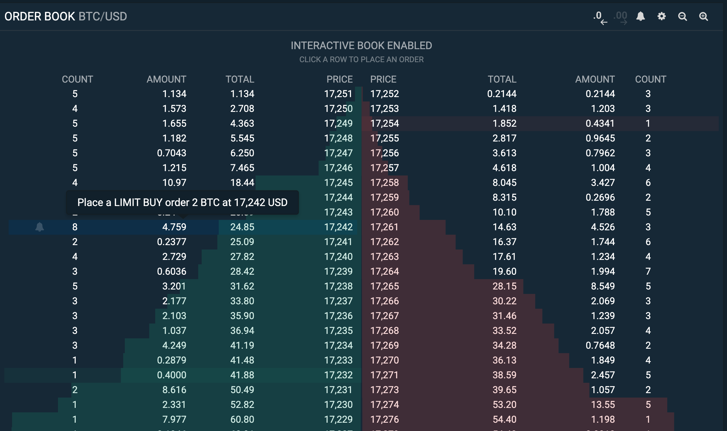Select ask price 17,256
Image resolution: width=727 pixels, height=431 pixels.
384,153
